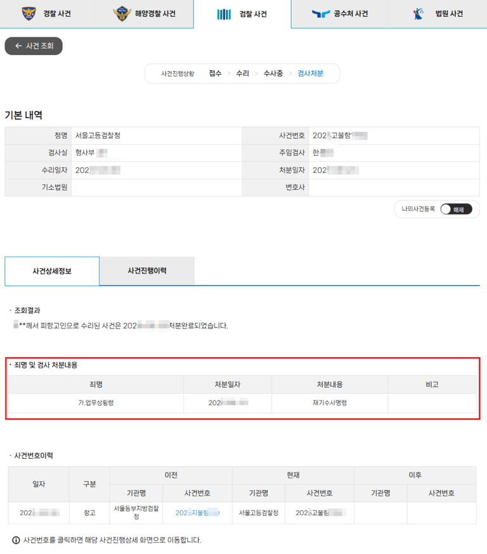Toggle the 나의사건등록 switch
Image resolution: width=487 pixels, height=554 pixels.
pyautogui.click(x=456, y=209)
